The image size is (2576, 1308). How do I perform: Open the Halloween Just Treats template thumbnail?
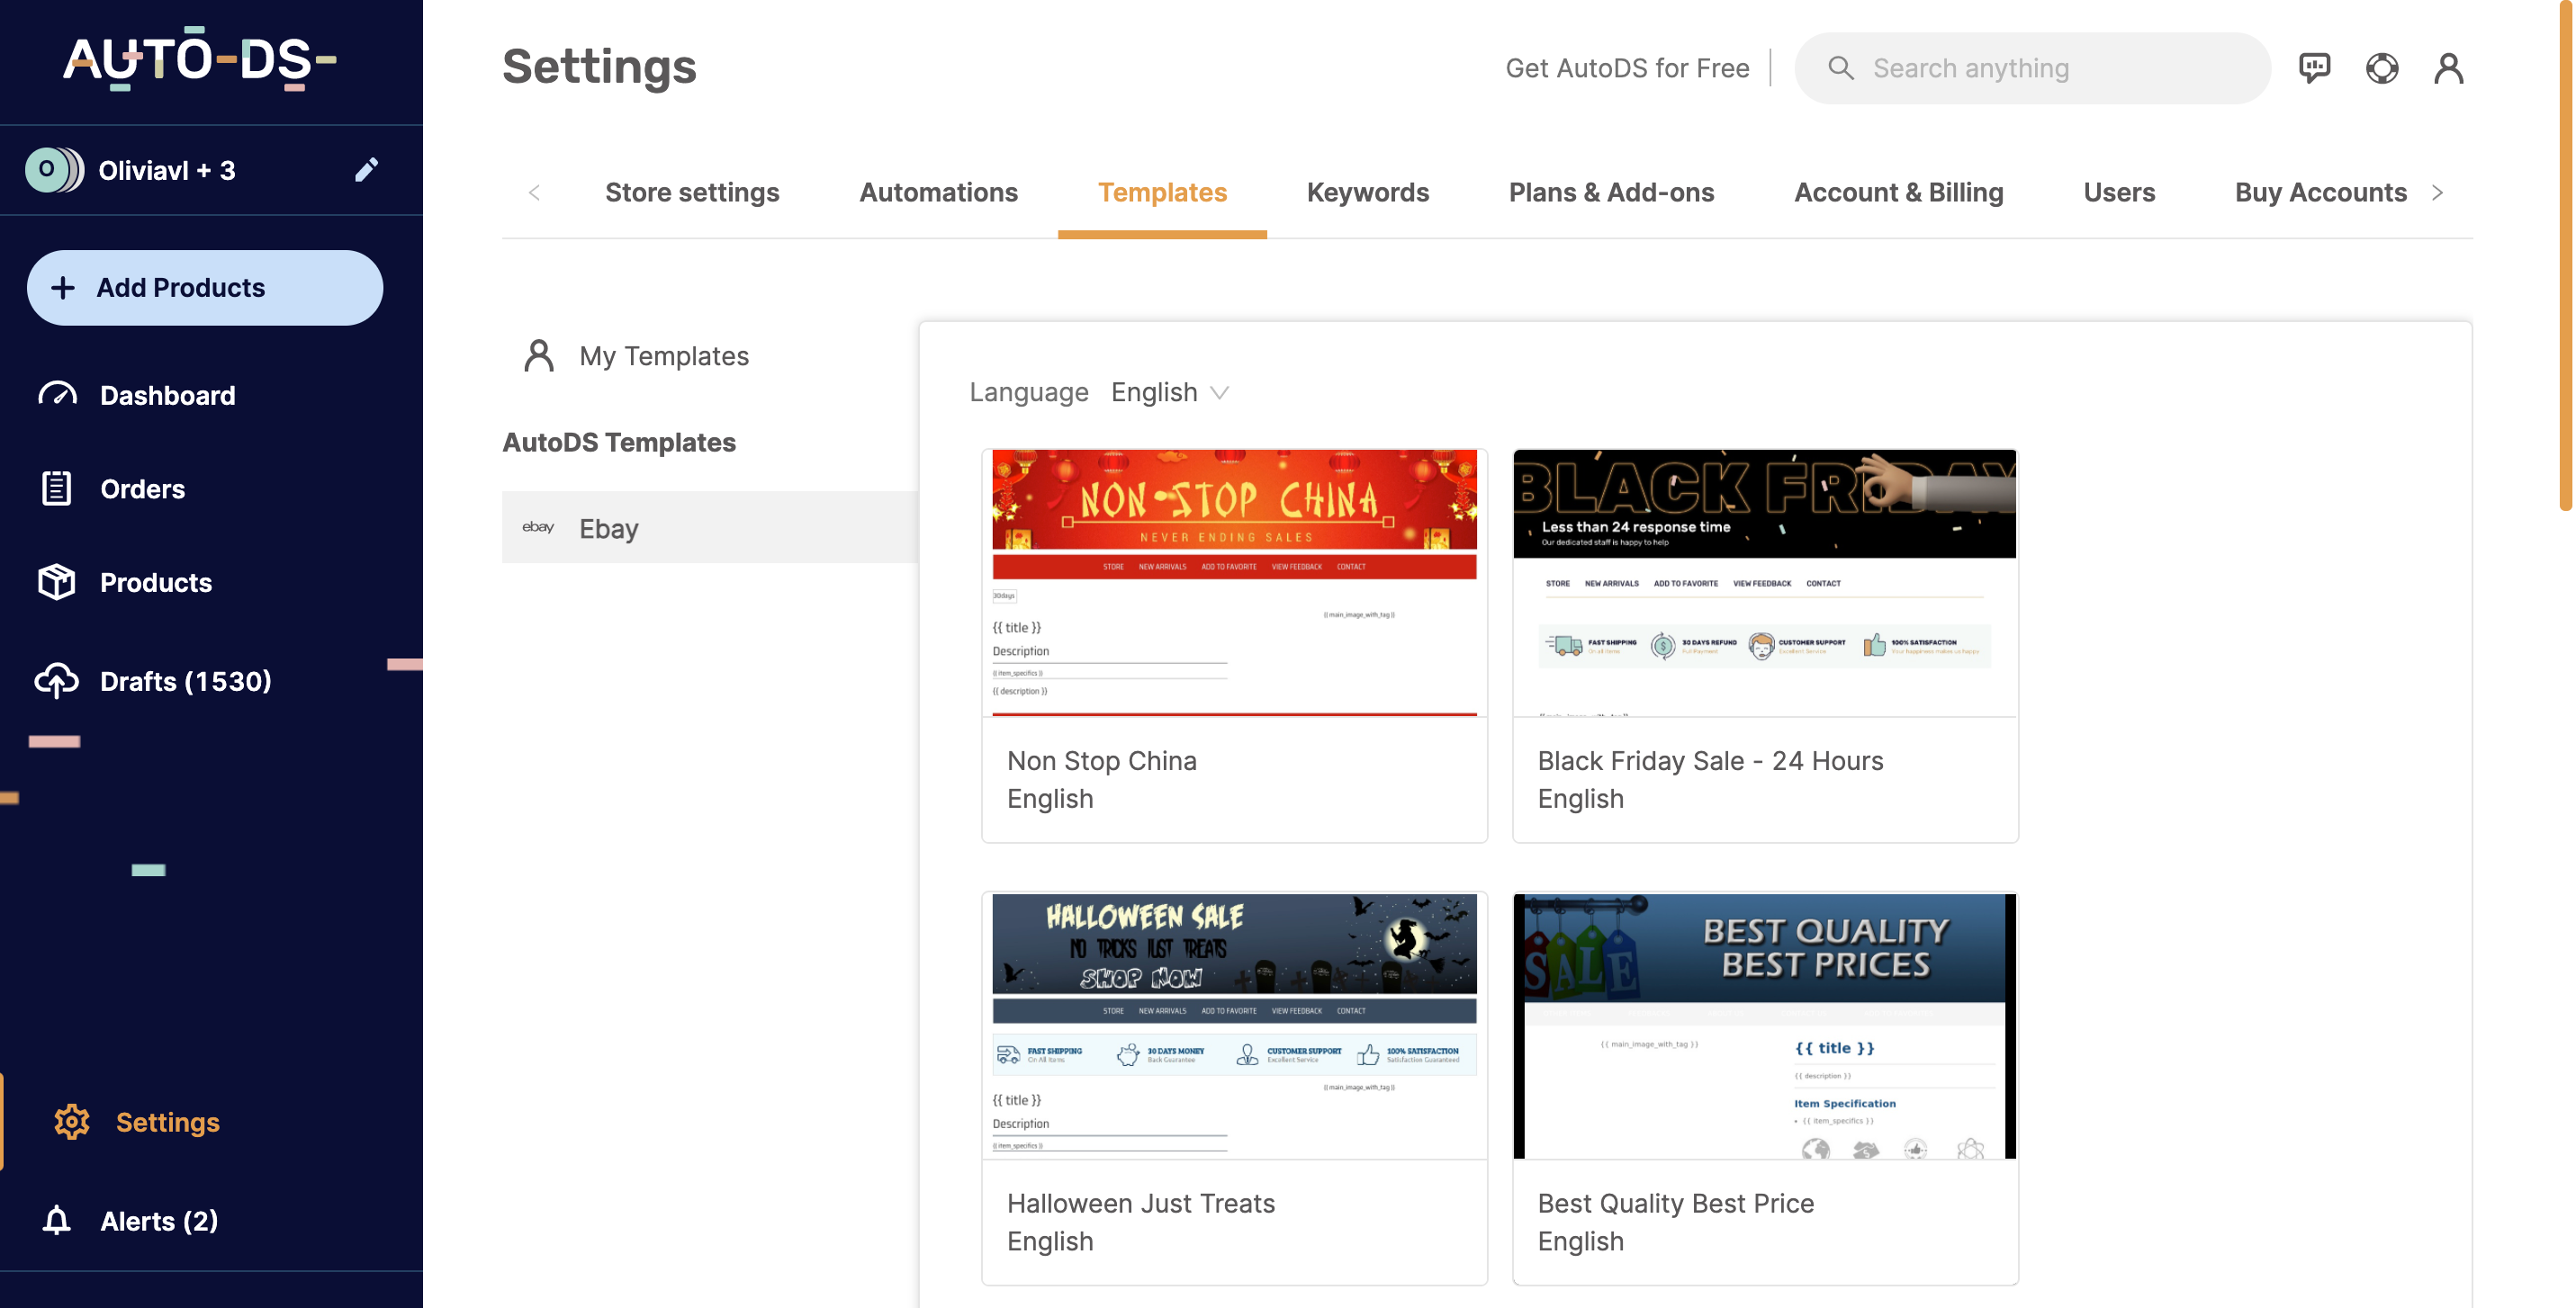coord(1234,1026)
